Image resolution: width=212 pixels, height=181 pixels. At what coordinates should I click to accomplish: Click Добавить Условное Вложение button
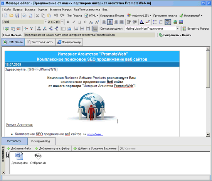(95, 149)
